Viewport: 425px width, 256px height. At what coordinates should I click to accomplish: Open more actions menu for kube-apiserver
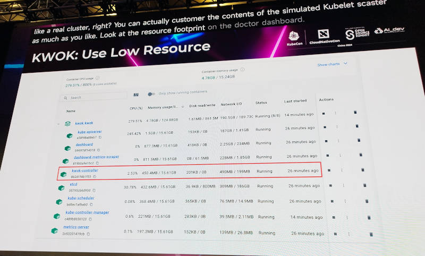337,126
